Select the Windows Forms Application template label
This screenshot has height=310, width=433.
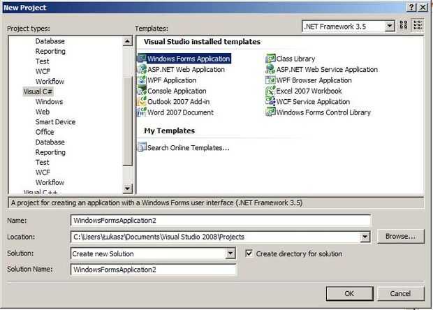click(x=189, y=59)
